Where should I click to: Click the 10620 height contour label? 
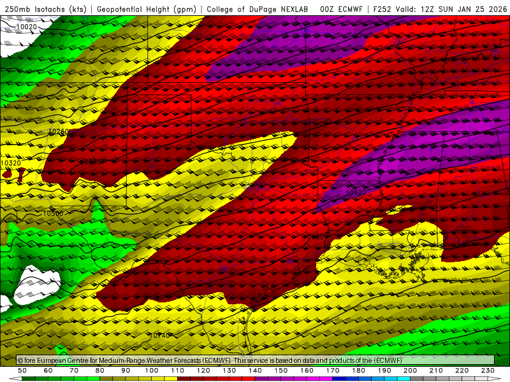coord(356,192)
